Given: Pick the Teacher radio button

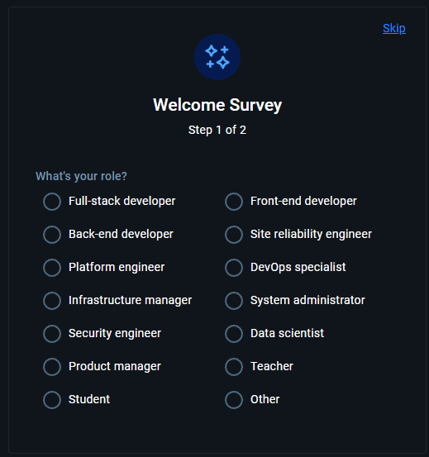Looking at the screenshot, I should pos(234,367).
